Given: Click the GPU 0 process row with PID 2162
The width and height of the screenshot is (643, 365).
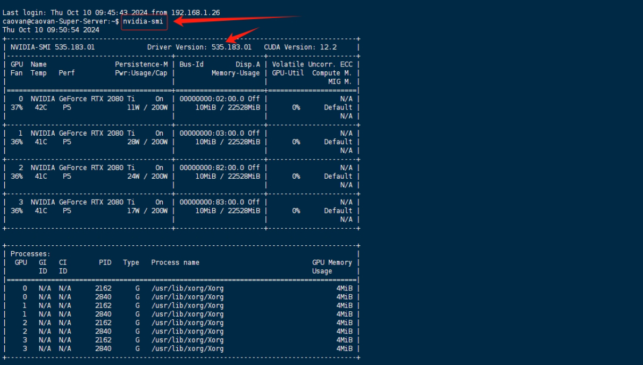Looking at the screenshot, I should pos(181,288).
